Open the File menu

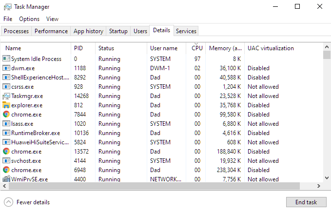[8, 19]
